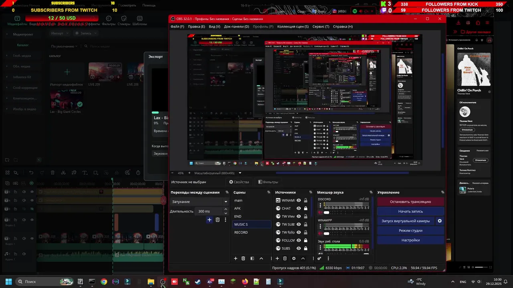513x288 pixels.
Task: Open scene filters icon in Сцены toolbar
Action: pyautogui.click(x=252, y=258)
